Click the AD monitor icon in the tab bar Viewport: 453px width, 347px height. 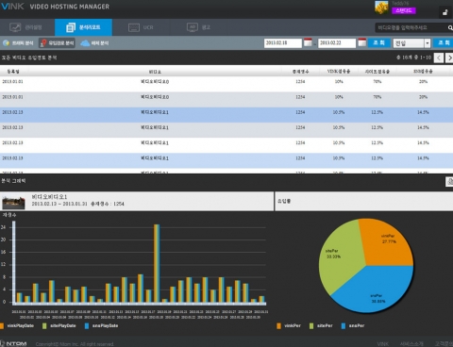[193, 27]
